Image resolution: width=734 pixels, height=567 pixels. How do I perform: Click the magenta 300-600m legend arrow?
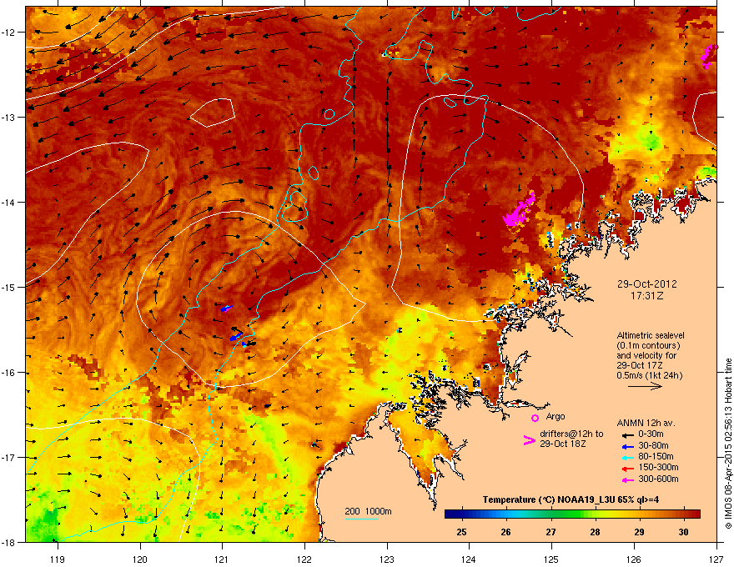coord(627,480)
